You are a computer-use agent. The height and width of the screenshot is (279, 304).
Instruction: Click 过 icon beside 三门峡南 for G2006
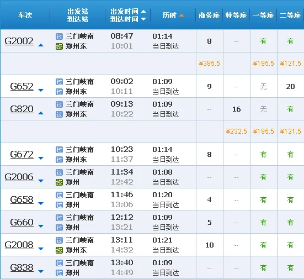(x=60, y=172)
